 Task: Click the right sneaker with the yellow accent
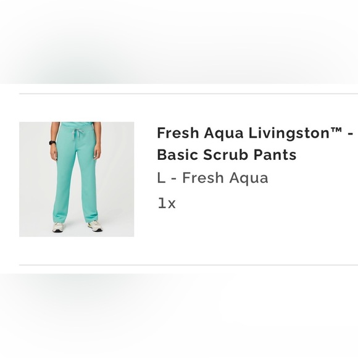click(x=95, y=227)
